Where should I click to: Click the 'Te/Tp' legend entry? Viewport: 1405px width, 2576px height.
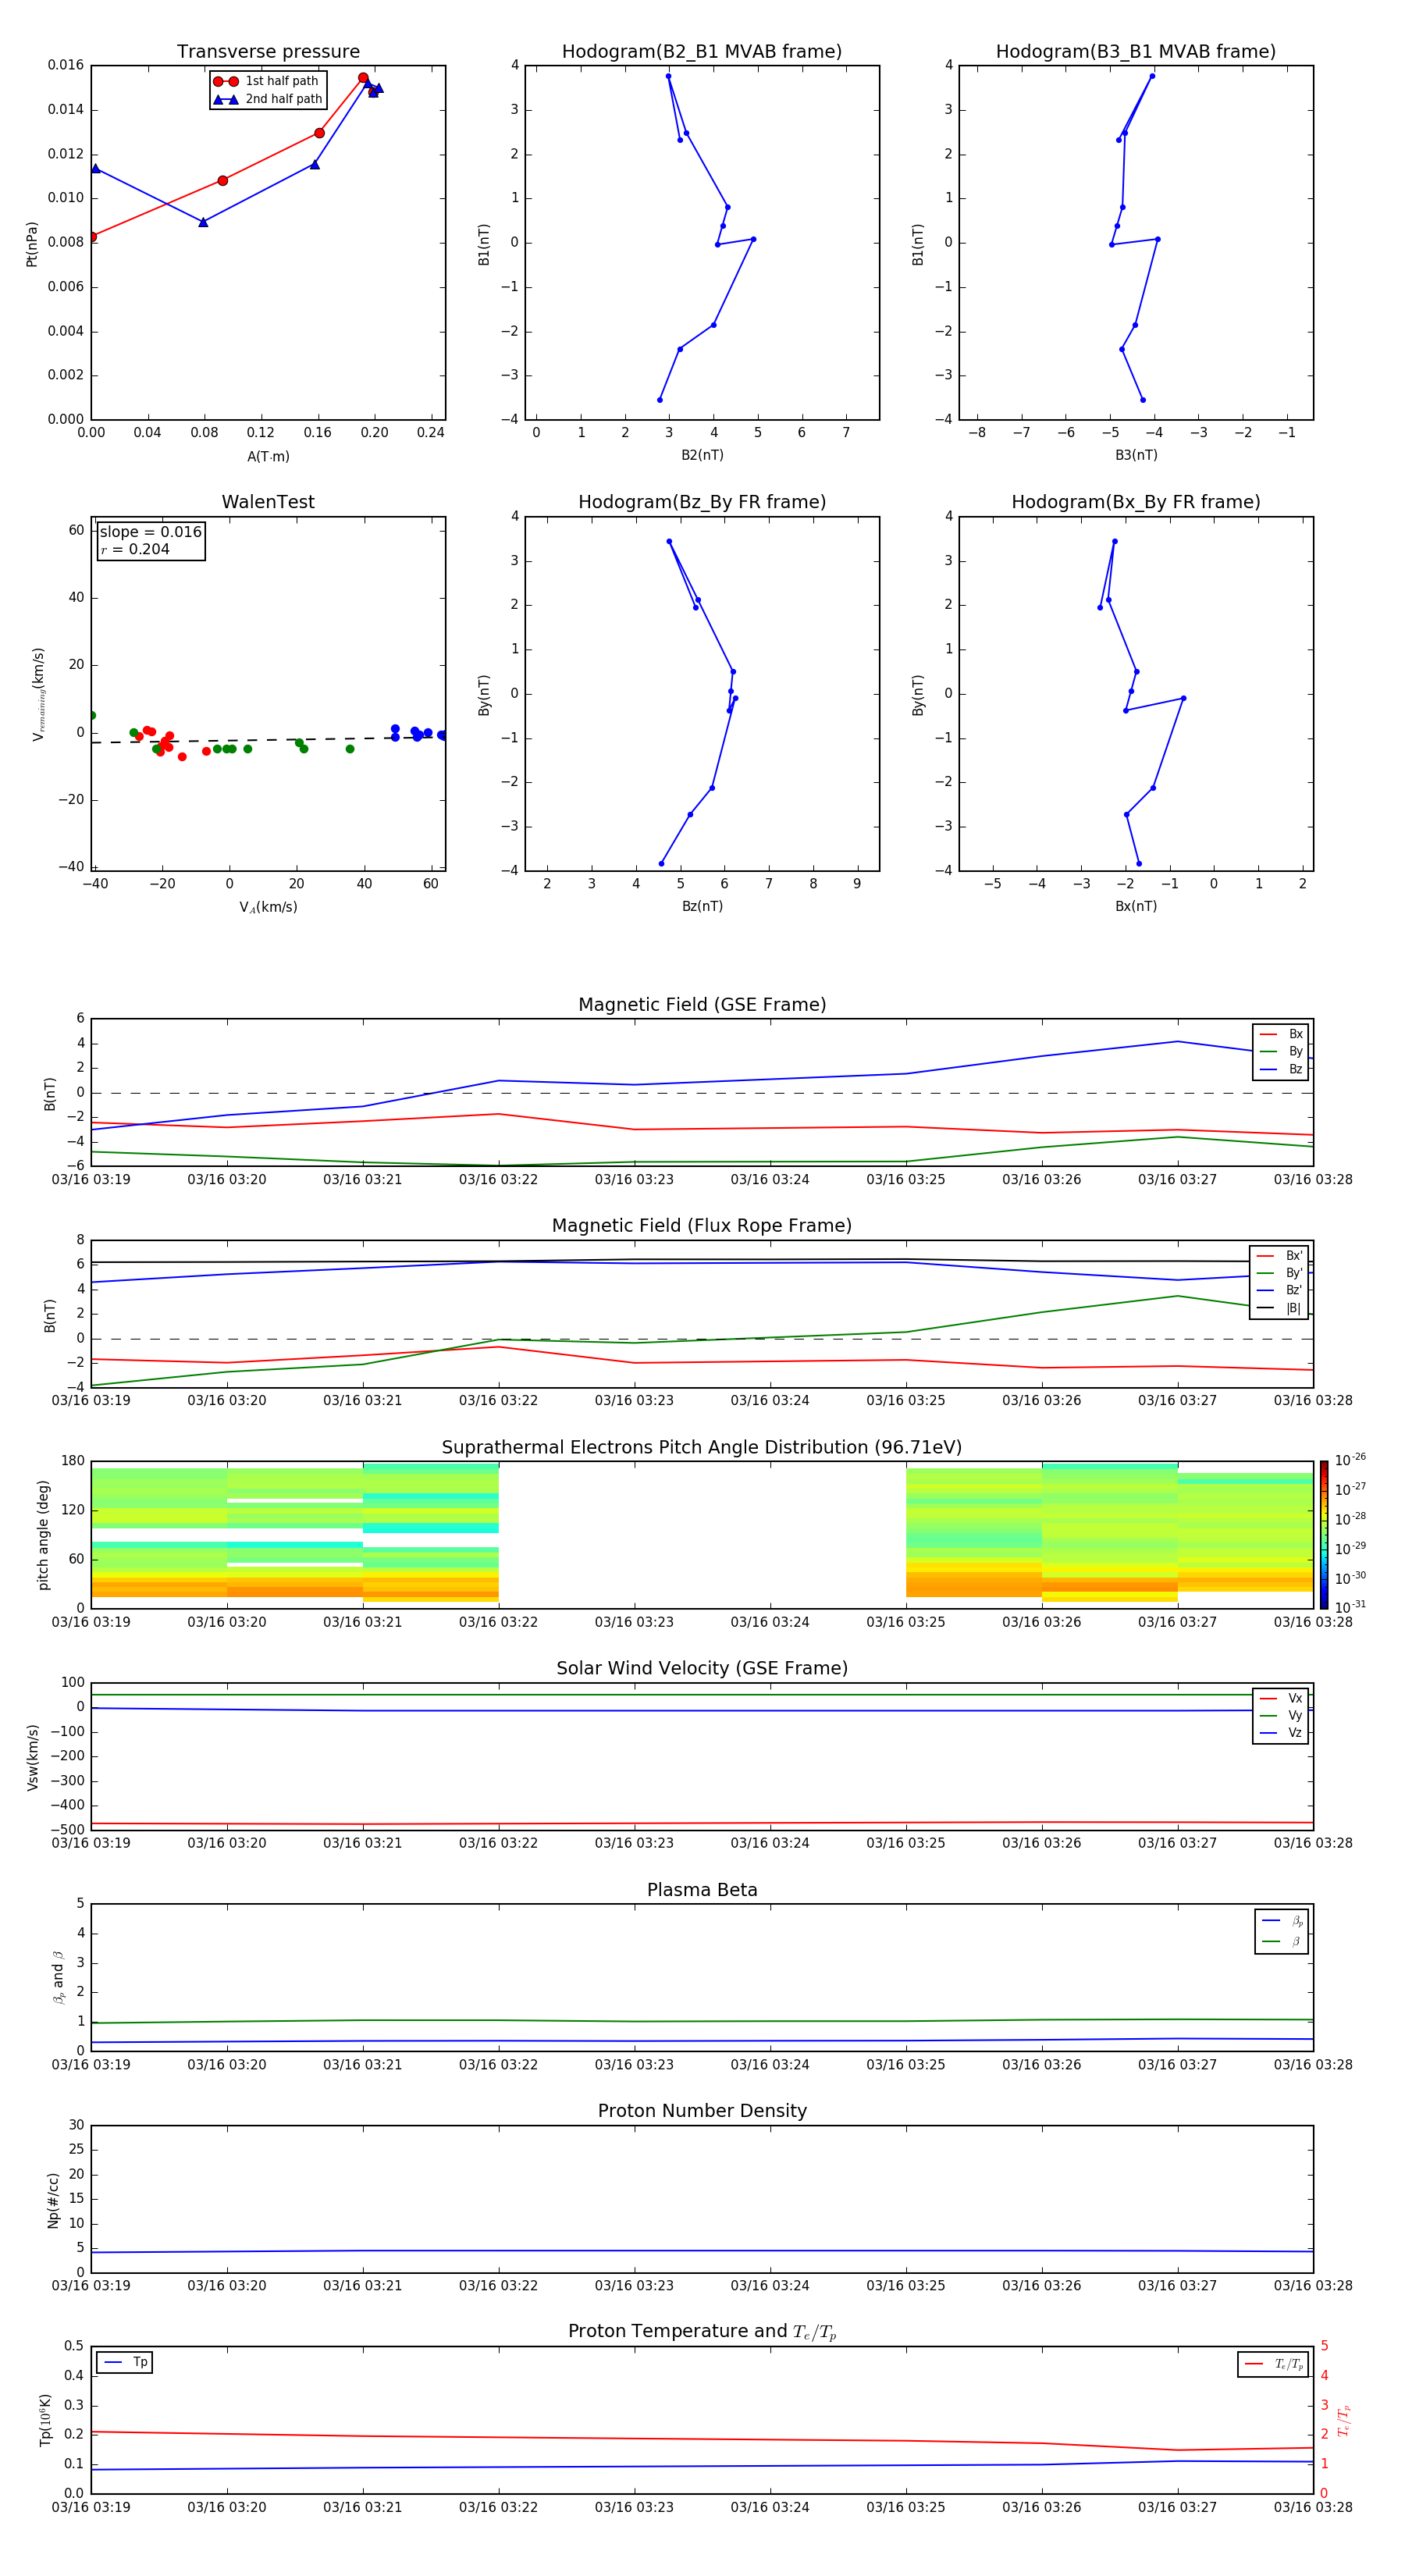(1275, 2364)
